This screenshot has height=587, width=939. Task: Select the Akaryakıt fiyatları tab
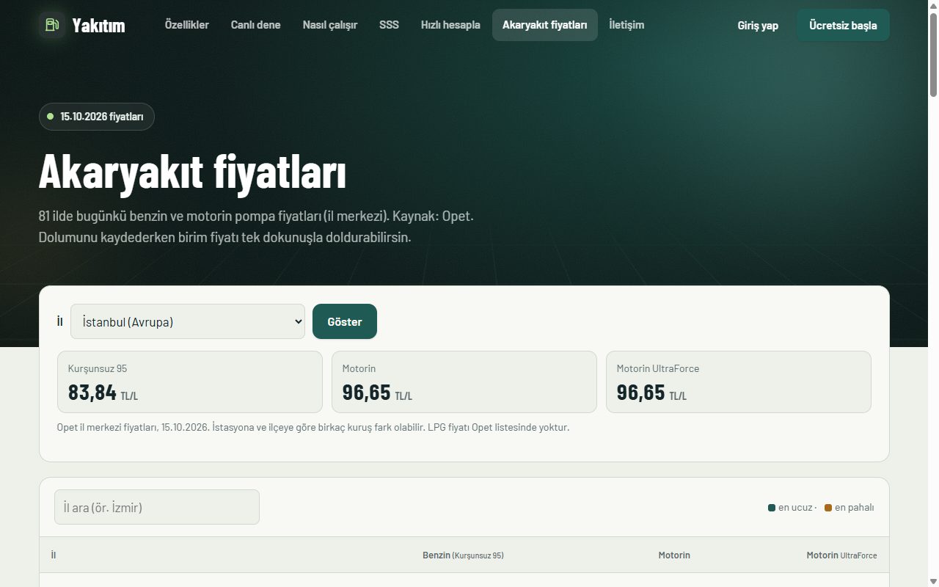point(545,25)
